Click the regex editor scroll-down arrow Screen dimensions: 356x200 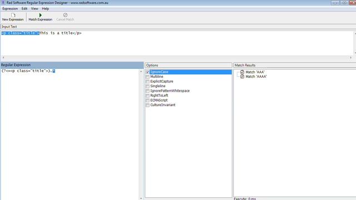[x=141, y=198]
